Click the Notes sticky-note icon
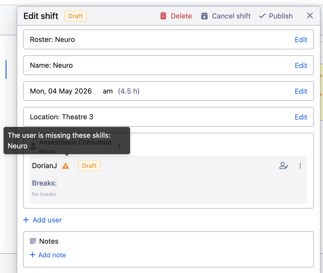323x273 pixels. click(33, 241)
